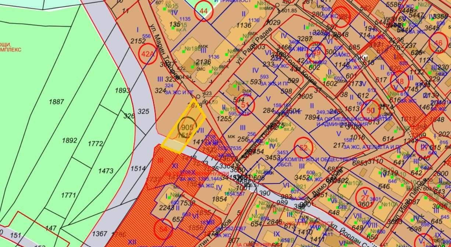Select parcel number 284

(x=268, y=111)
